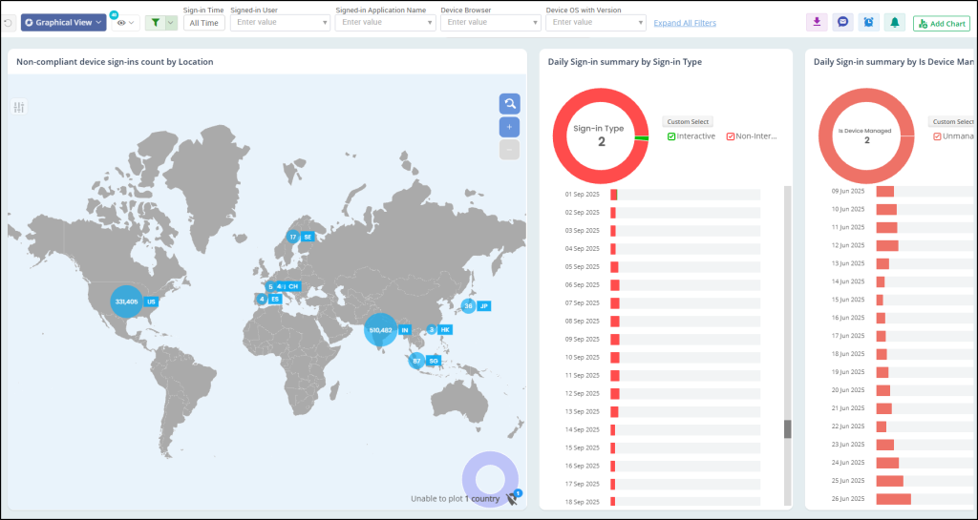Image resolution: width=978 pixels, height=520 pixels.
Task: Zoom in the map with plus button
Action: click(510, 127)
